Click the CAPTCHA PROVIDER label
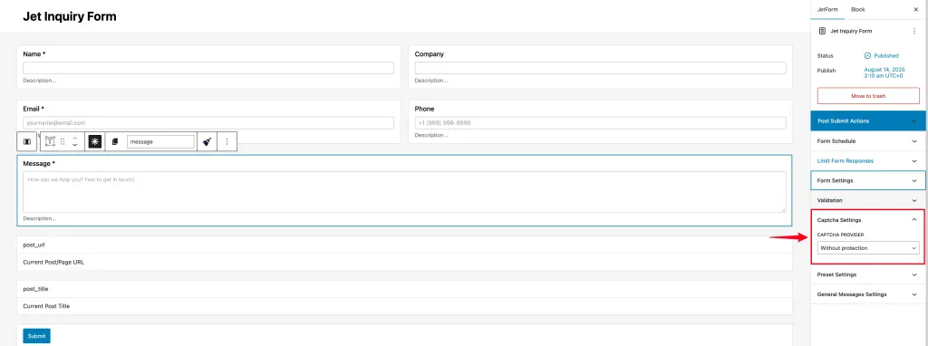 (840, 235)
